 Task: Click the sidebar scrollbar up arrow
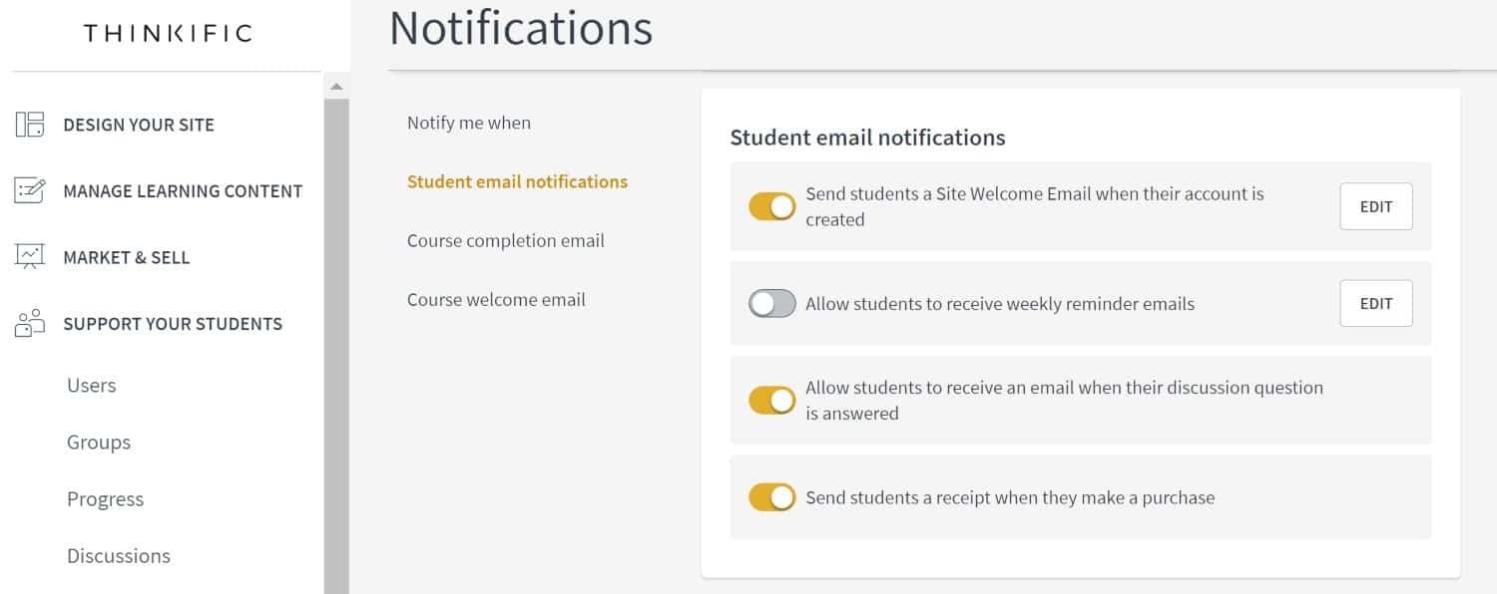point(336,87)
